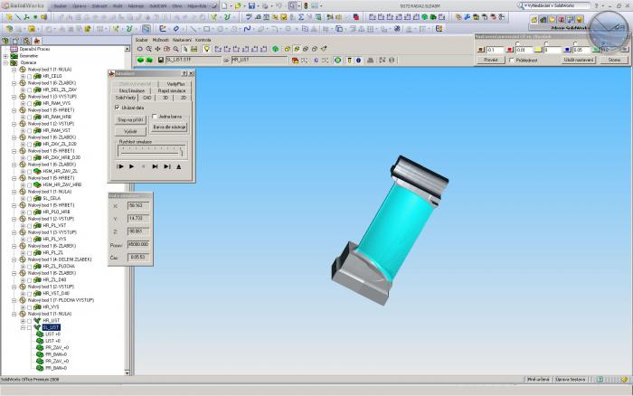Click the Posuv value field
633x396 pixels.
pyautogui.click(x=138, y=244)
